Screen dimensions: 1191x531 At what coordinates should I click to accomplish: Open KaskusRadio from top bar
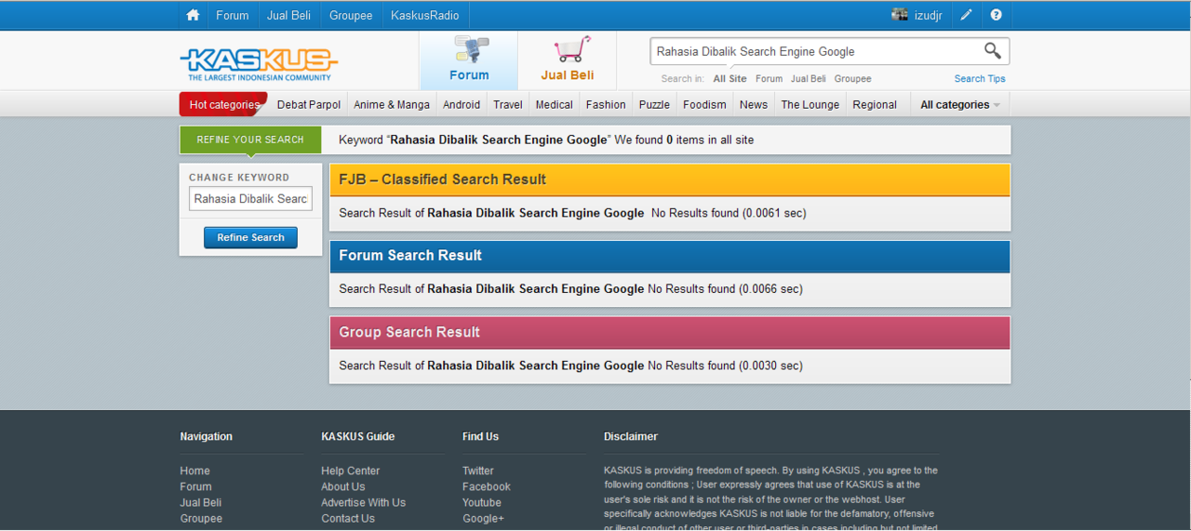tap(425, 15)
